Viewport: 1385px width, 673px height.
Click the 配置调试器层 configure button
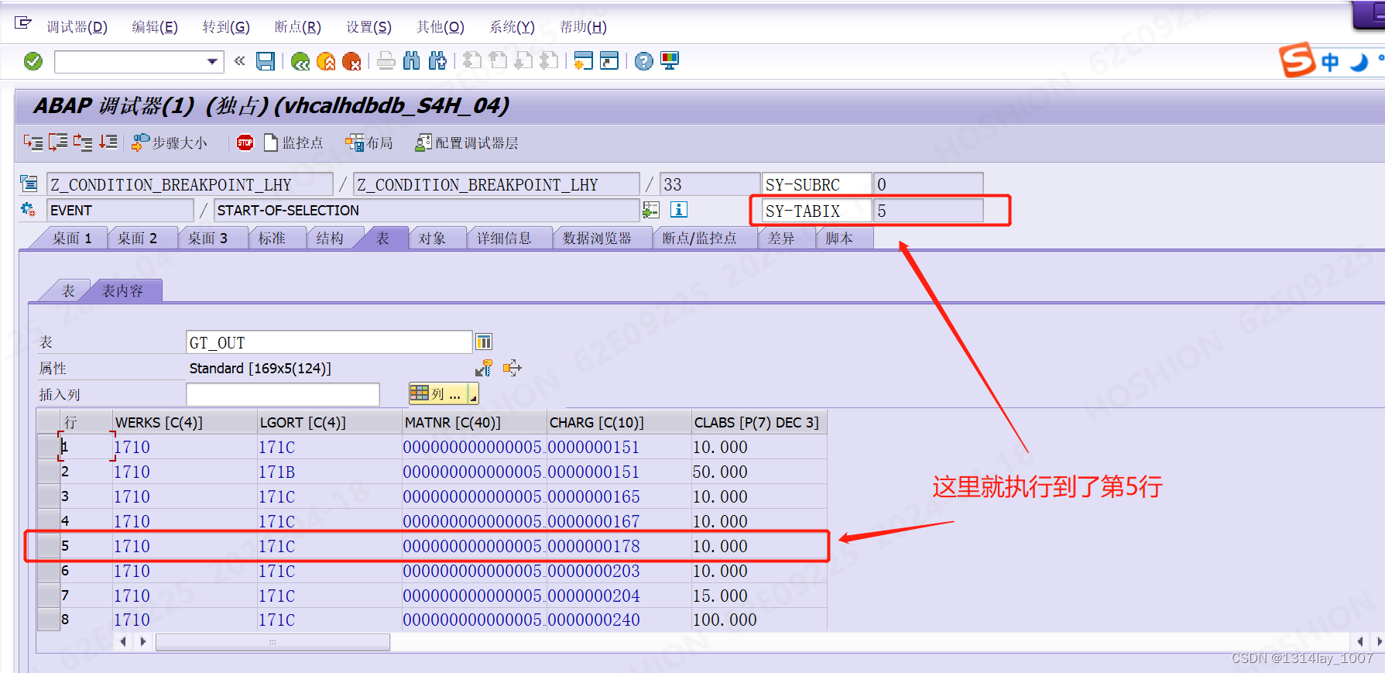467,142
